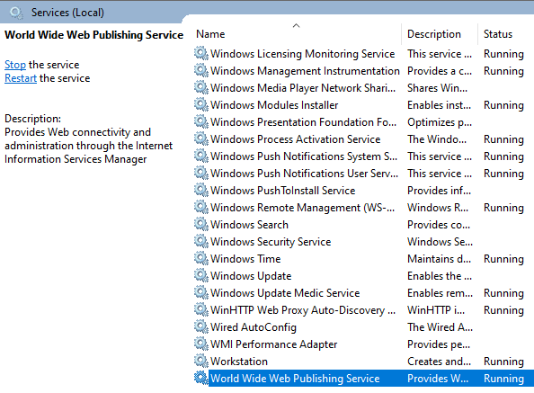This screenshot has height=393, width=534.
Task: Click gear icon beside Windows Security Service
Action: point(201,242)
